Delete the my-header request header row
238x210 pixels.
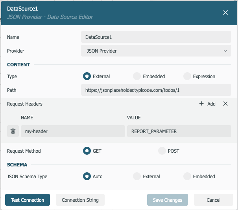click(13, 131)
